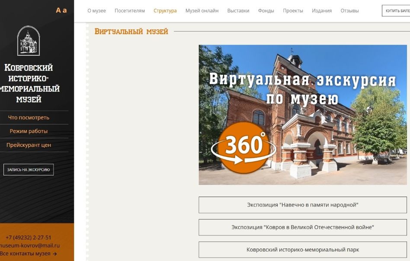Click the orange 360° tour icon
This screenshot has height=261, width=410.
pyautogui.click(x=243, y=148)
